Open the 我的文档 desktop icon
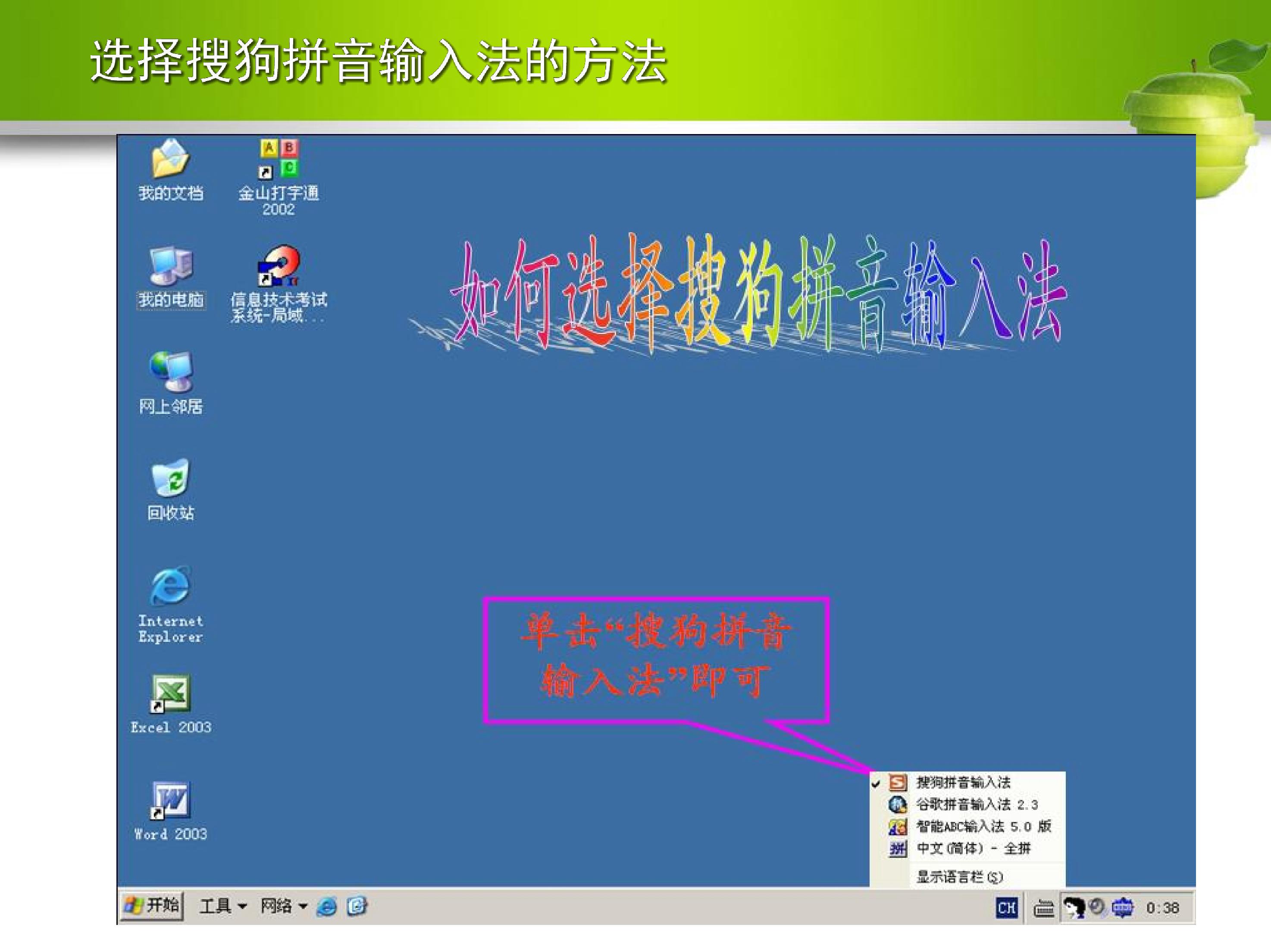Image resolution: width=1271 pixels, height=931 pixels. tap(171, 170)
